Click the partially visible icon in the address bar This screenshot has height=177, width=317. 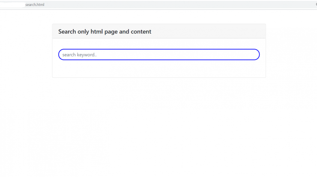tap(316, 4)
